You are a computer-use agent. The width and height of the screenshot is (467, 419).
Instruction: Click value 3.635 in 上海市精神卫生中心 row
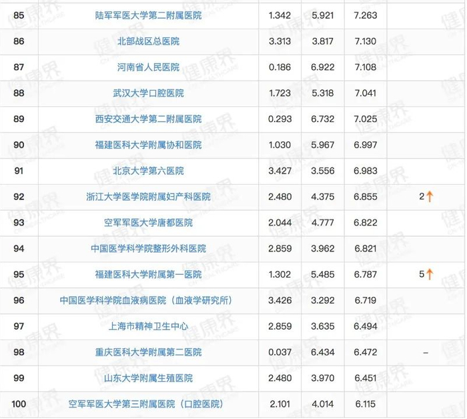pyautogui.click(x=322, y=326)
